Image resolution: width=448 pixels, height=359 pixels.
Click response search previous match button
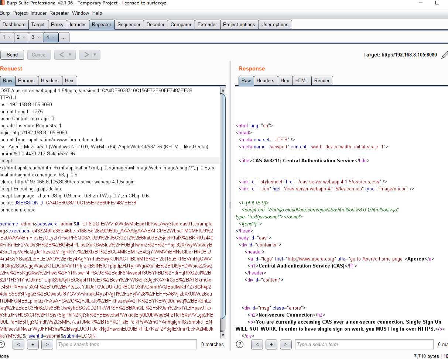(257, 344)
